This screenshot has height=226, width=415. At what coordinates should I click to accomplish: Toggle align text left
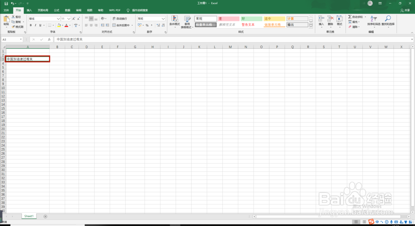pyautogui.click(x=86, y=25)
